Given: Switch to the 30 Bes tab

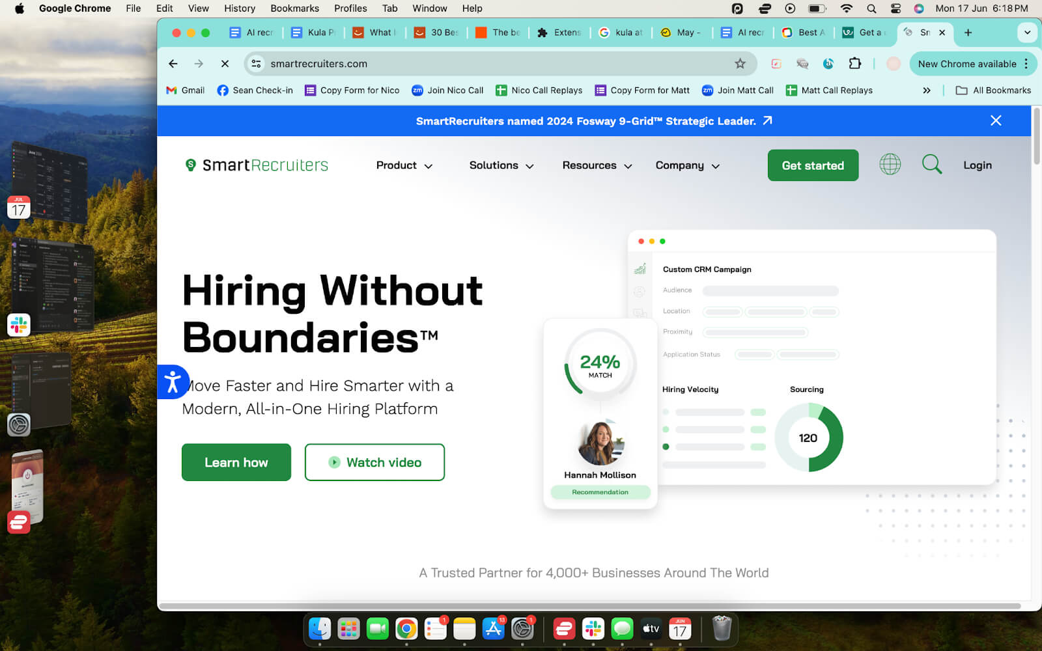Looking at the screenshot, I should tap(436, 33).
